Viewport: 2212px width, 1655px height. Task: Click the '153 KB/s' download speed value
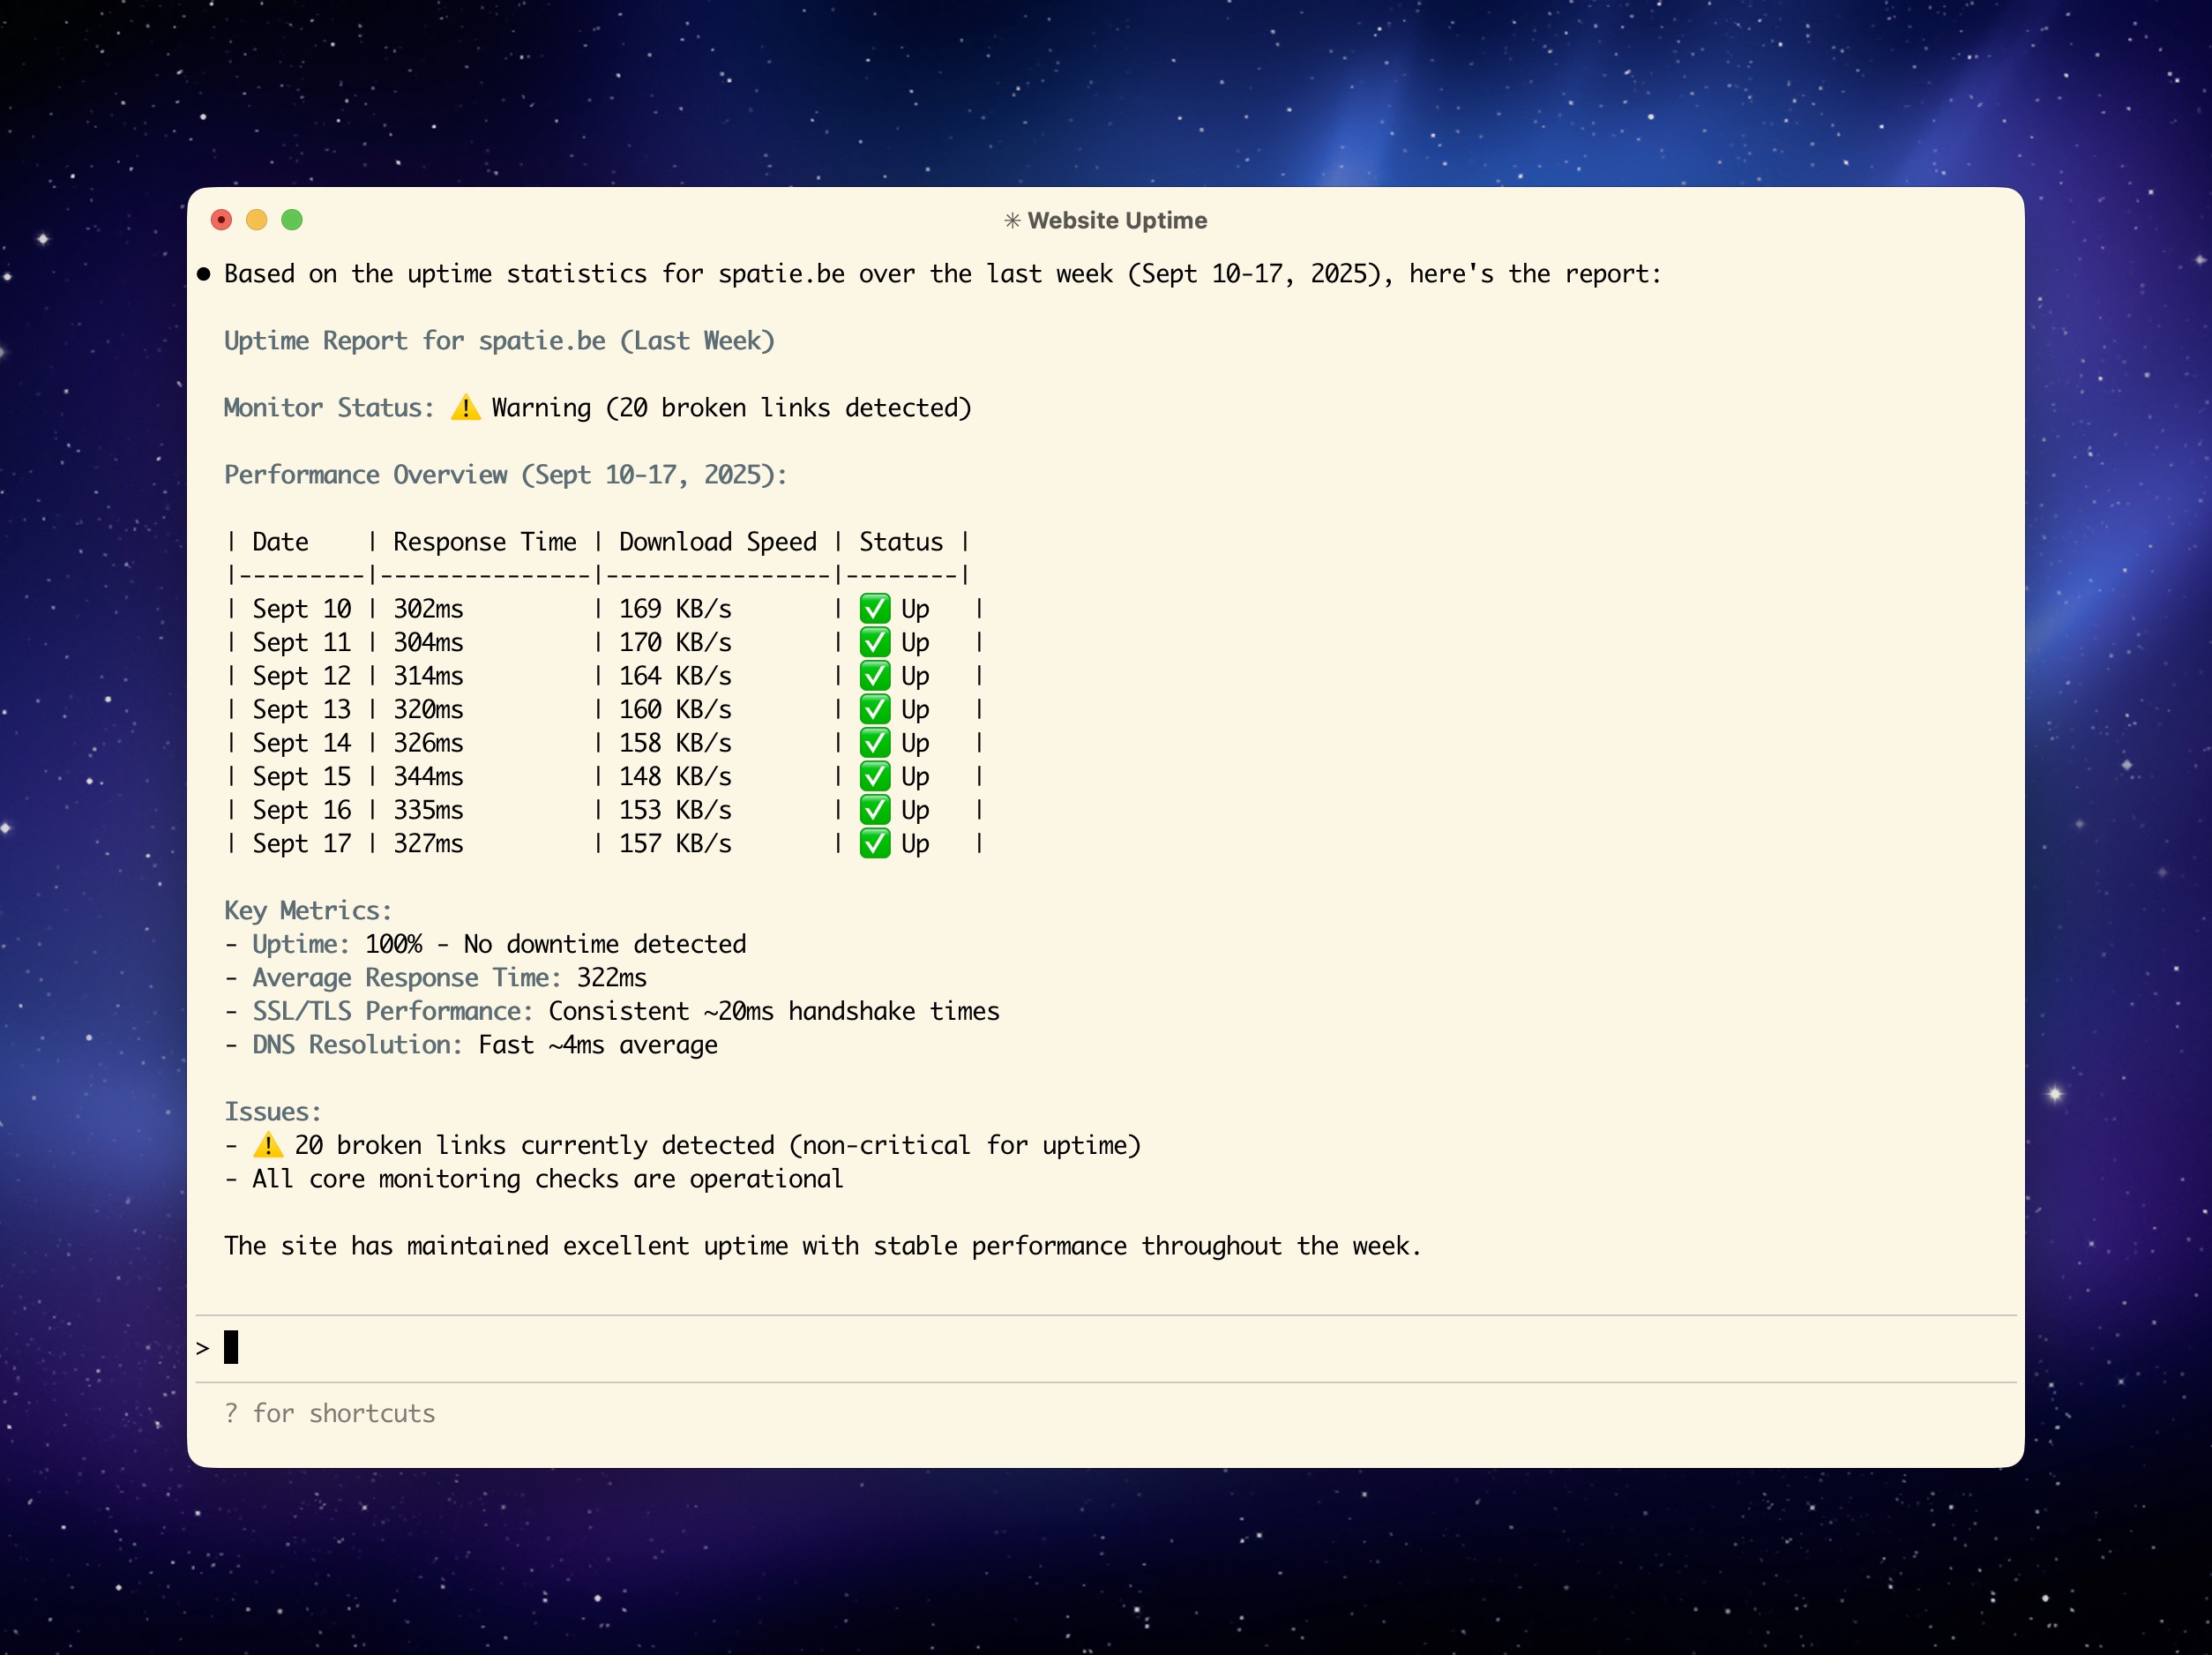click(x=675, y=810)
